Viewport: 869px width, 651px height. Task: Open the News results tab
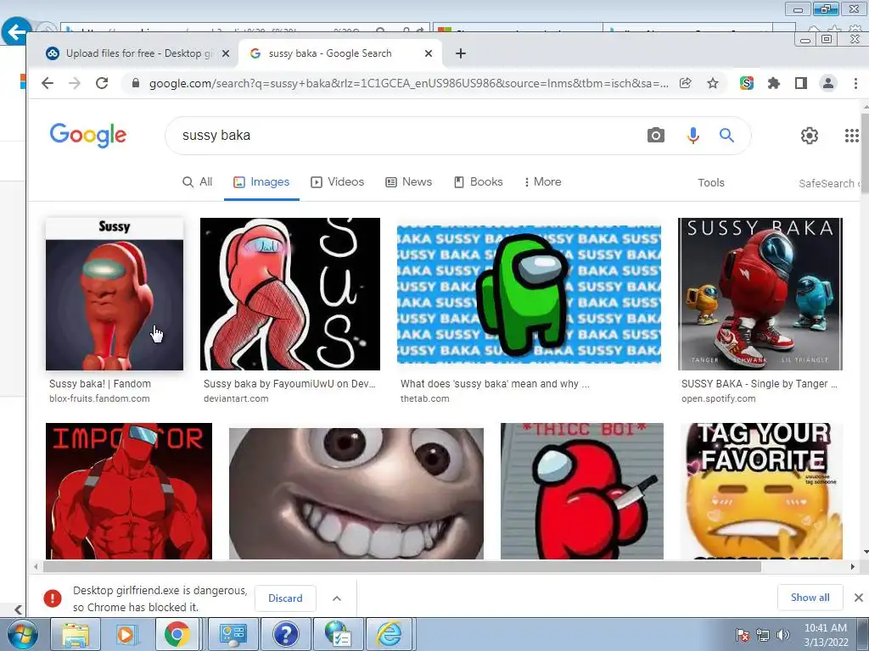(x=409, y=182)
